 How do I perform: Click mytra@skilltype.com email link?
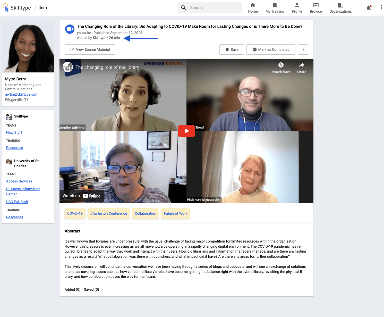pyautogui.click(x=22, y=94)
